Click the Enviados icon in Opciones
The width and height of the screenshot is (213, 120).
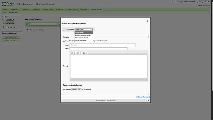3,23
